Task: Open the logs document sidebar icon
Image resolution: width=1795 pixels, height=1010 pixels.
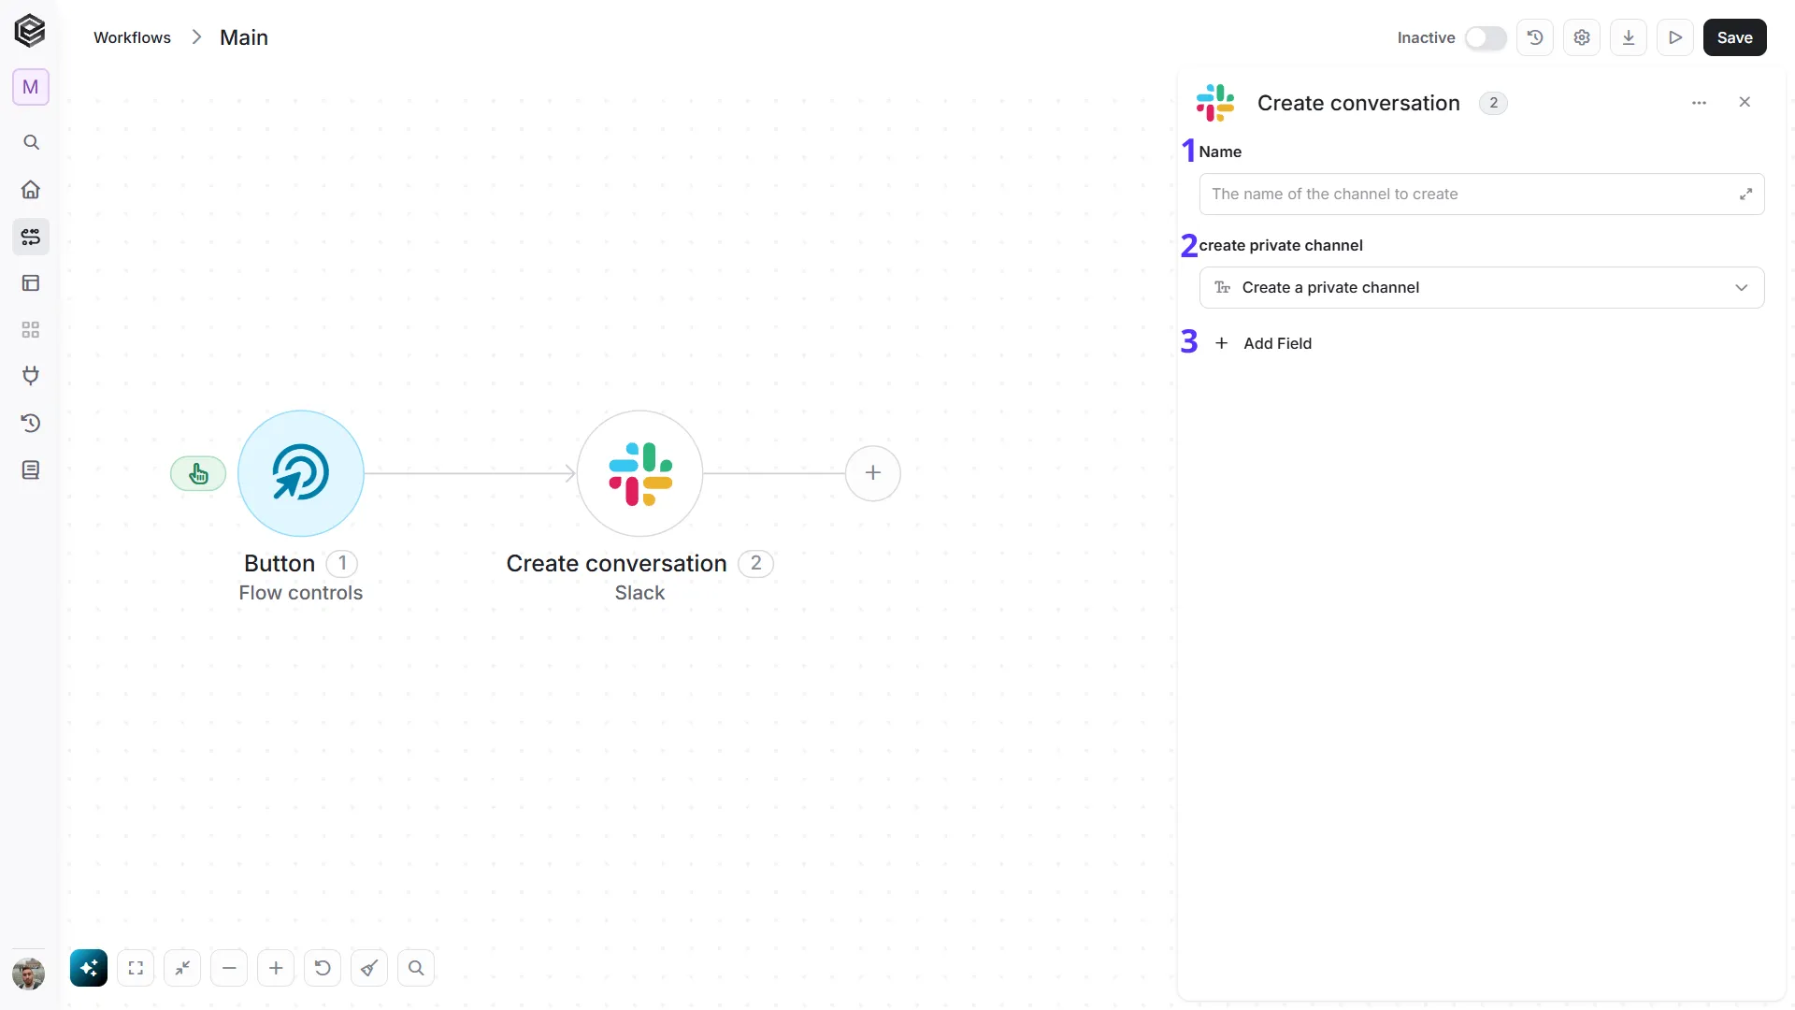Action: [31, 469]
